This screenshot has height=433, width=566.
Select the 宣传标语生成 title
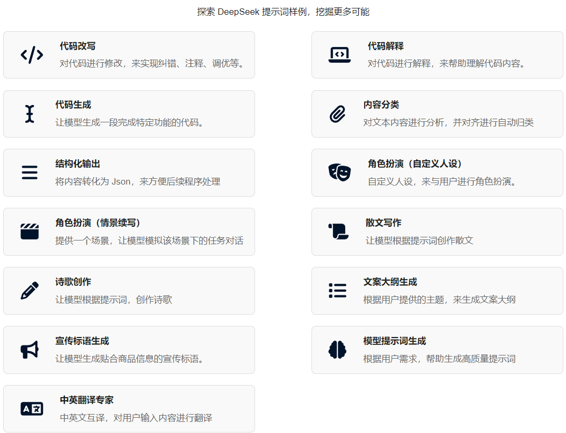point(82,341)
